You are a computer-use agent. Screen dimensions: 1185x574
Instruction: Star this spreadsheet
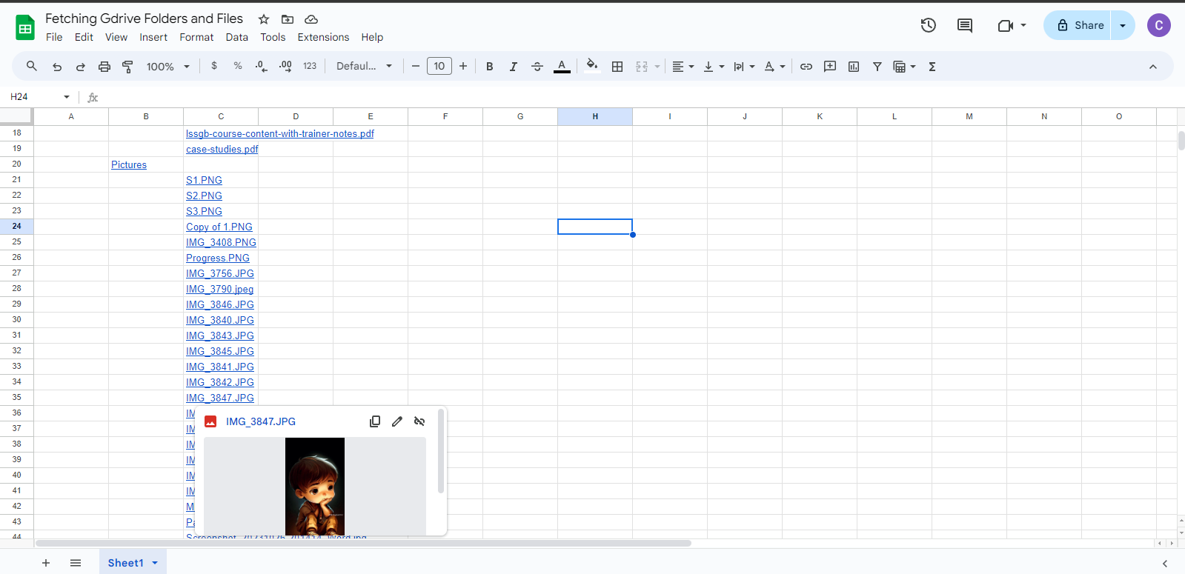[264, 19]
